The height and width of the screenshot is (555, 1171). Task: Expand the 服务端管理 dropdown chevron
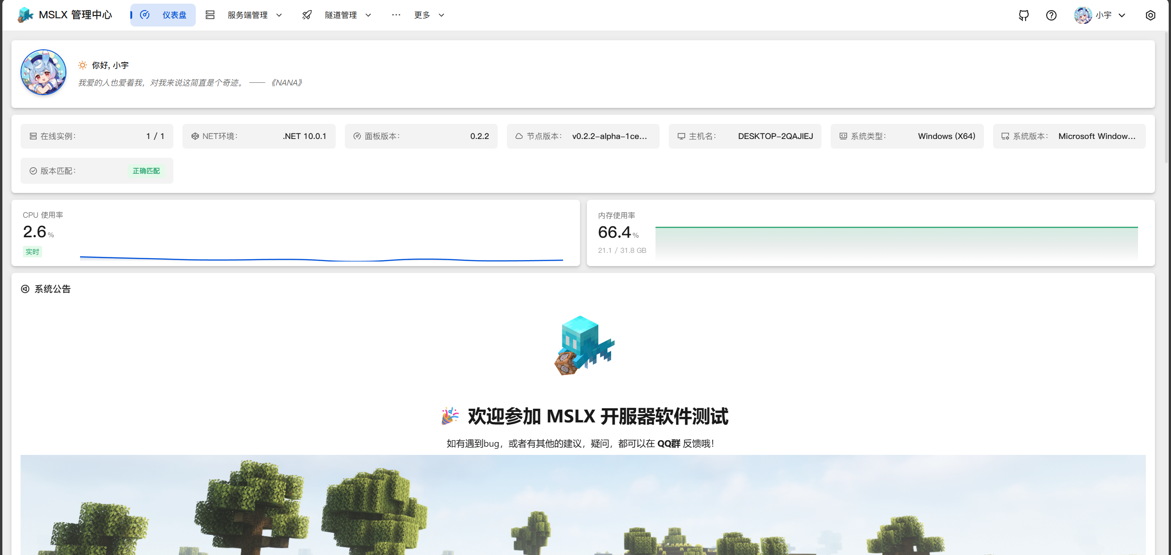tap(279, 15)
